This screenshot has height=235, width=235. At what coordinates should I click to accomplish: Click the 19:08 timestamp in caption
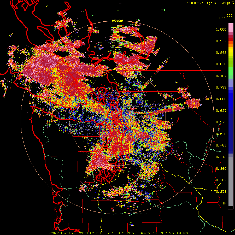tap(182, 233)
